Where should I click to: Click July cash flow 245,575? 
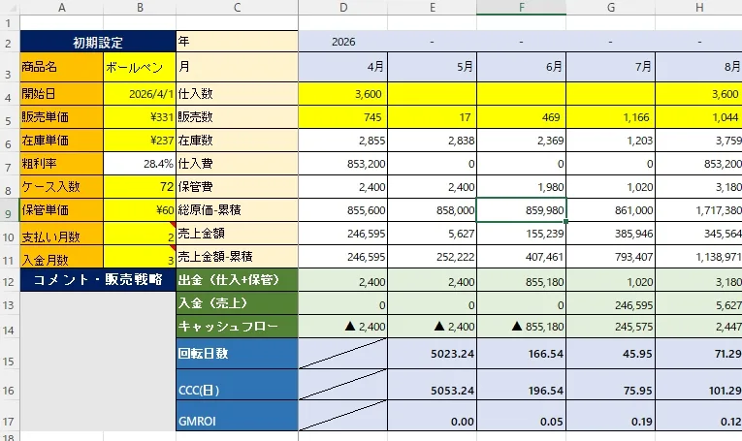[x=610, y=327]
